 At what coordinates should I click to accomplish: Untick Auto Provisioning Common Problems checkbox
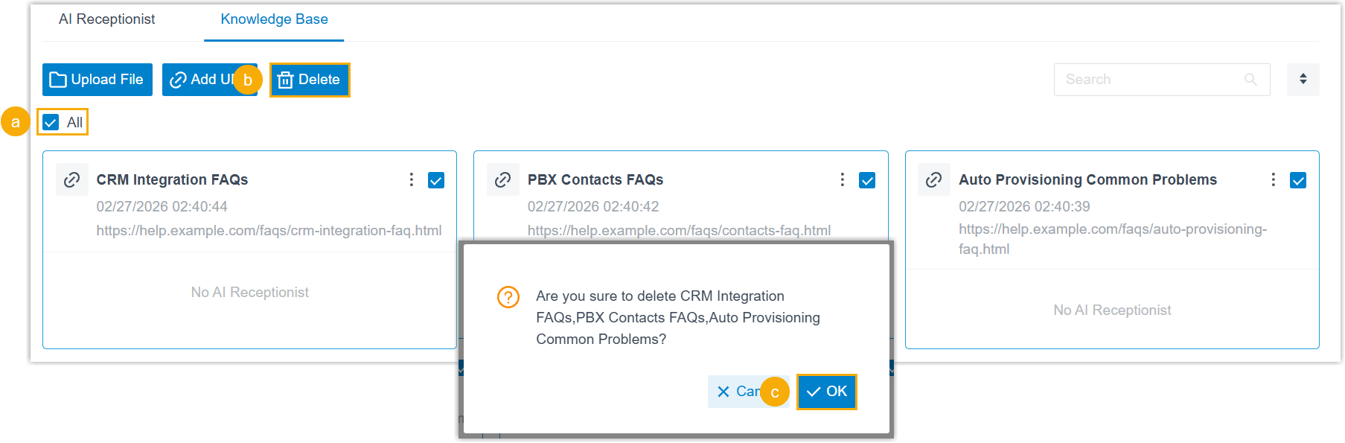click(x=1298, y=180)
